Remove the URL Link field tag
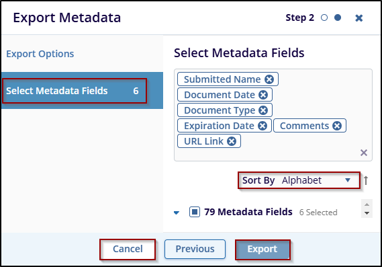The width and height of the screenshot is (382, 267). point(232,141)
